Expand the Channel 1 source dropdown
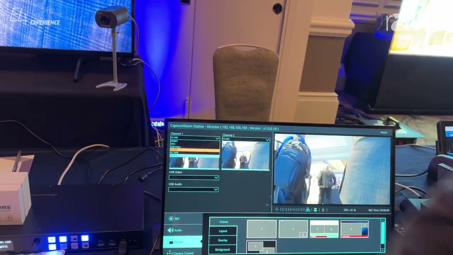The image size is (453, 255). tap(195, 138)
